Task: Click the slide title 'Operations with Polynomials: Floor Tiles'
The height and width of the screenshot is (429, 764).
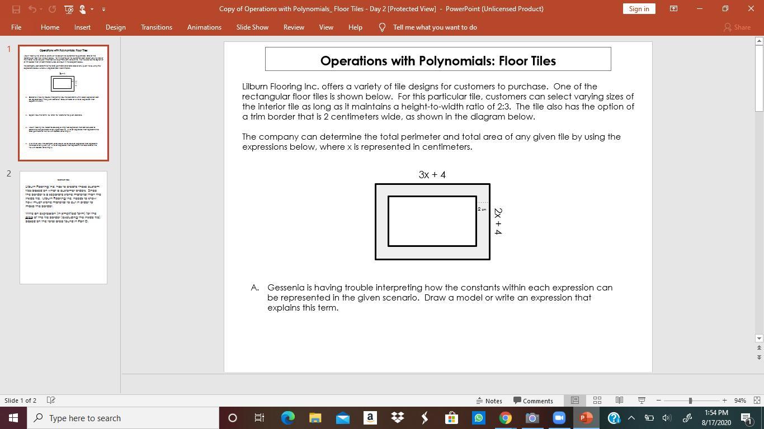Action: (438, 61)
